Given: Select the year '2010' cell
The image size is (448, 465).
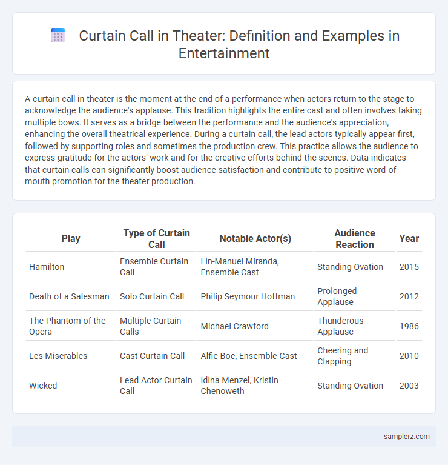Looking at the screenshot, I should [x=409, y=356].
